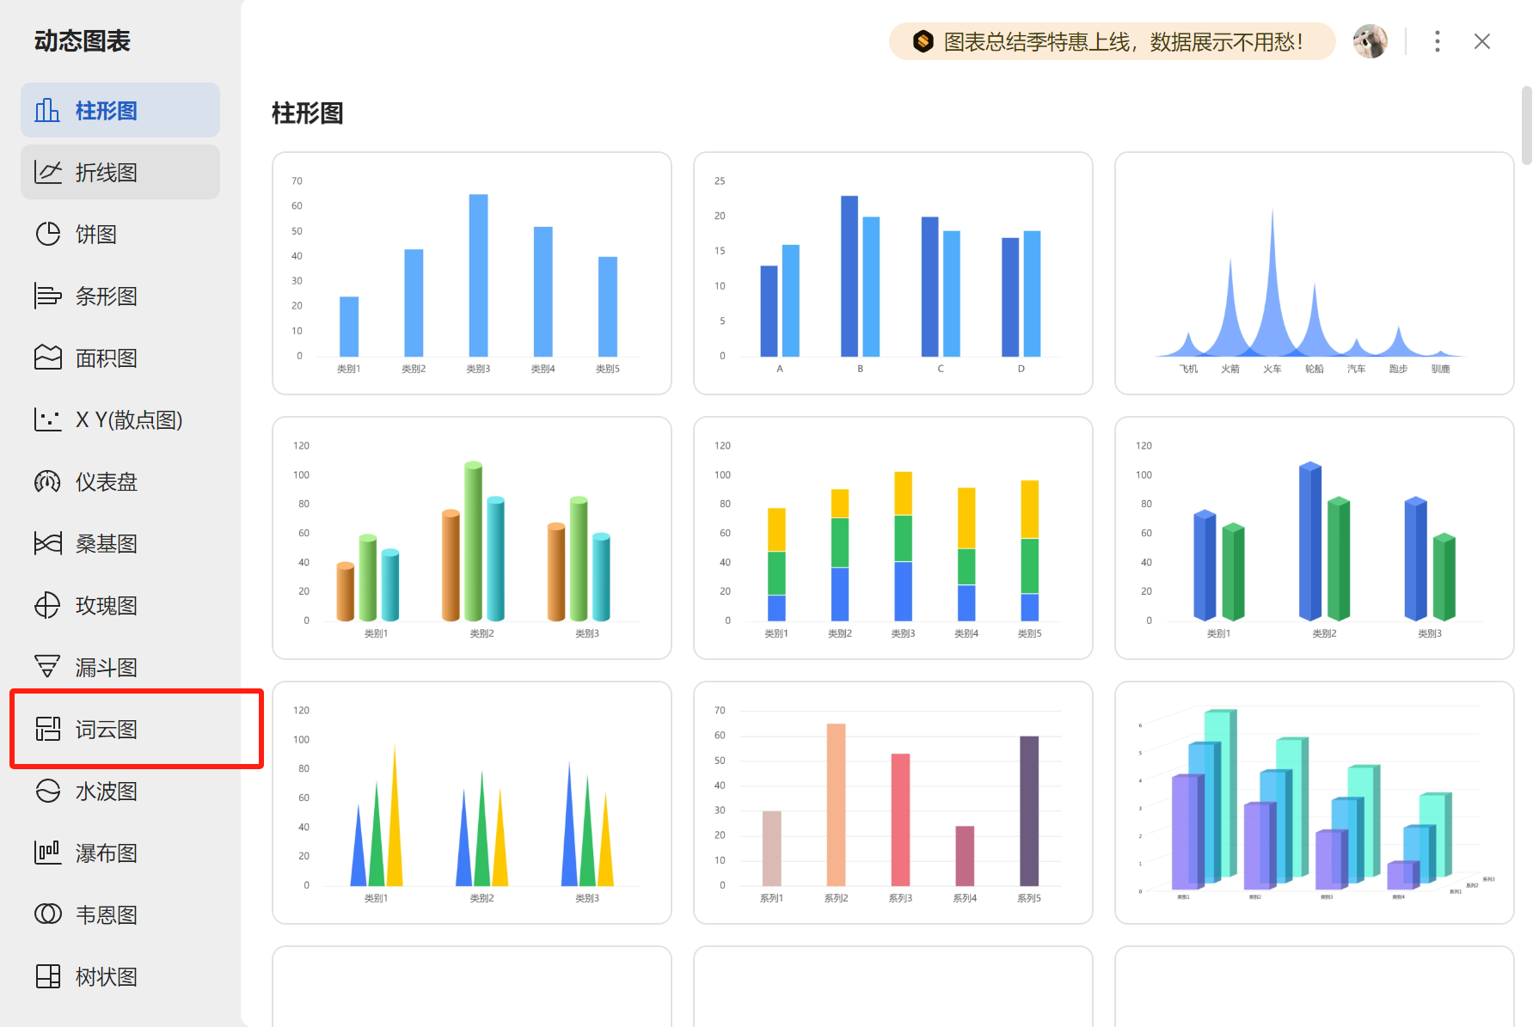Select the 3D cylinder column chart template

(472, 538)
